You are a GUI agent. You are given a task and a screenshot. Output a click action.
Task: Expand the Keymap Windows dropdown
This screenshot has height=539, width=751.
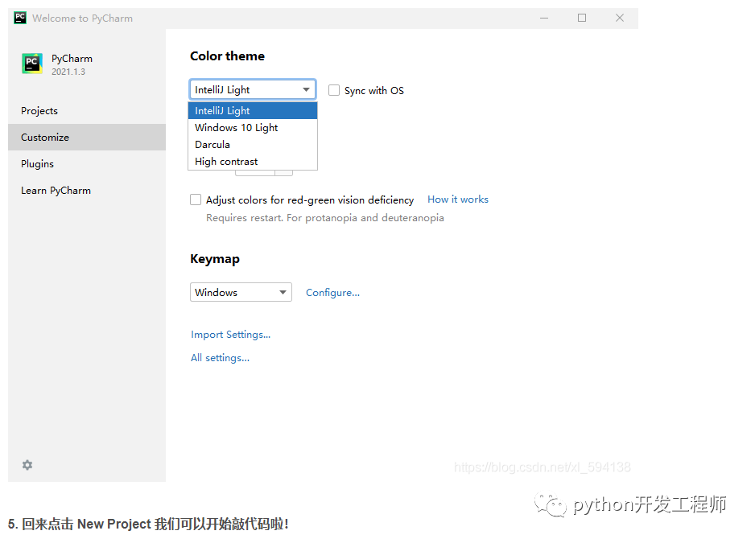pyautogui.click(x=283, y=293)
